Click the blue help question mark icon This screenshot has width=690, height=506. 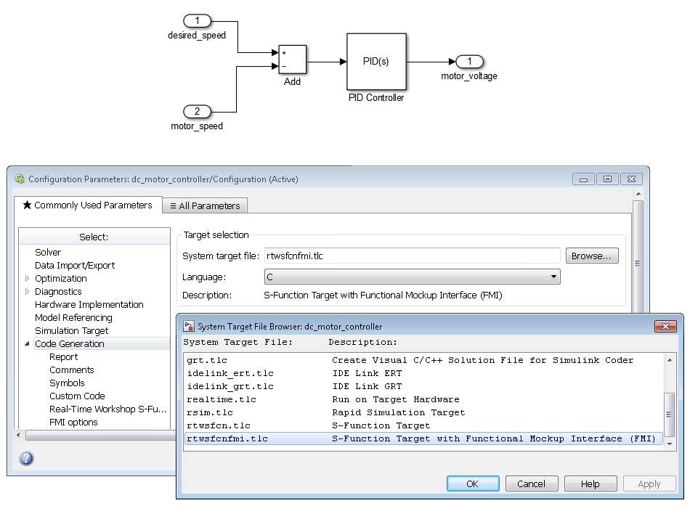coord(26,458)
